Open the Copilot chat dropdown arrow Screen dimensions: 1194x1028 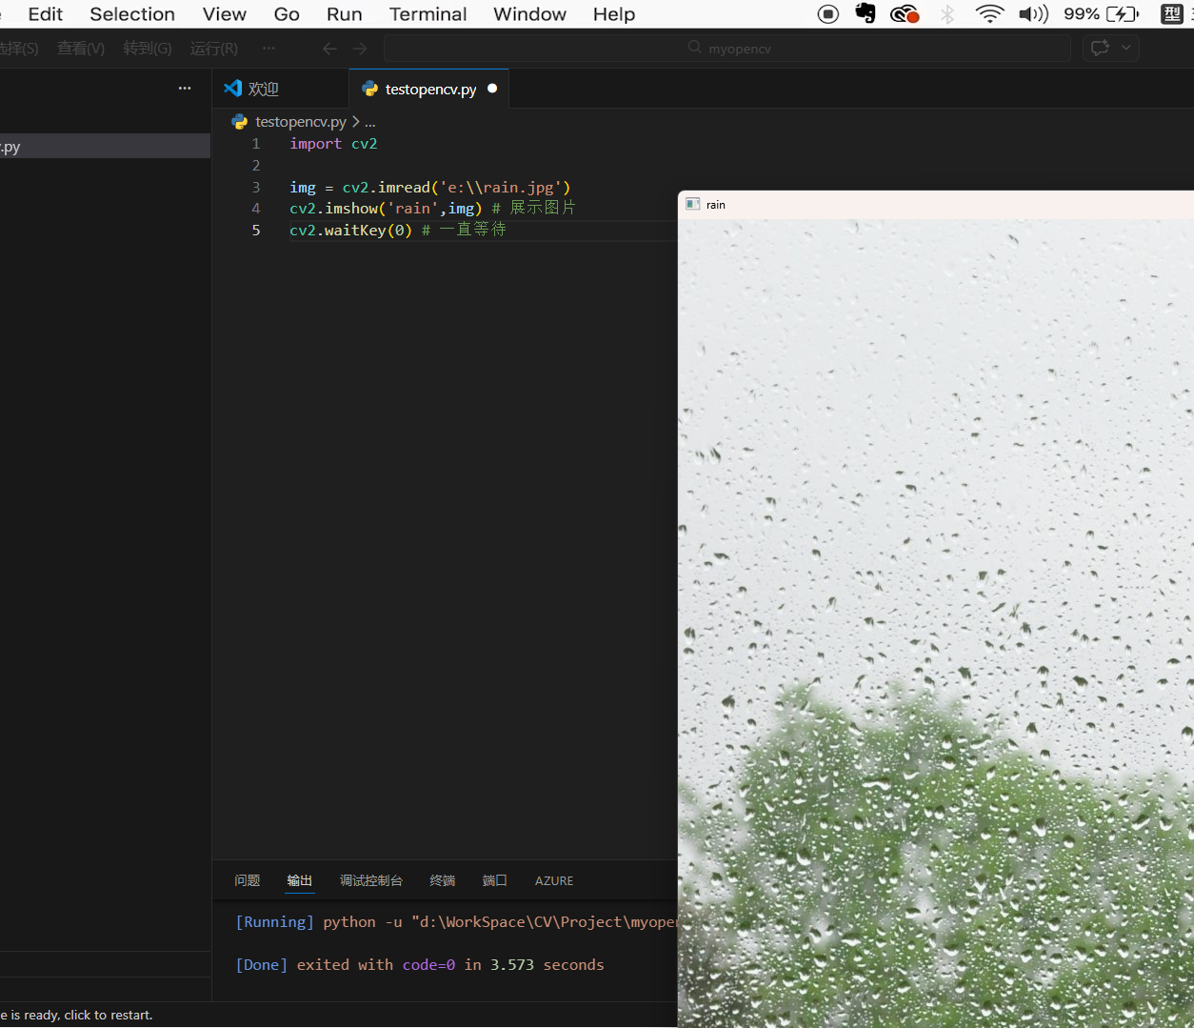[x=1127, y=48]
